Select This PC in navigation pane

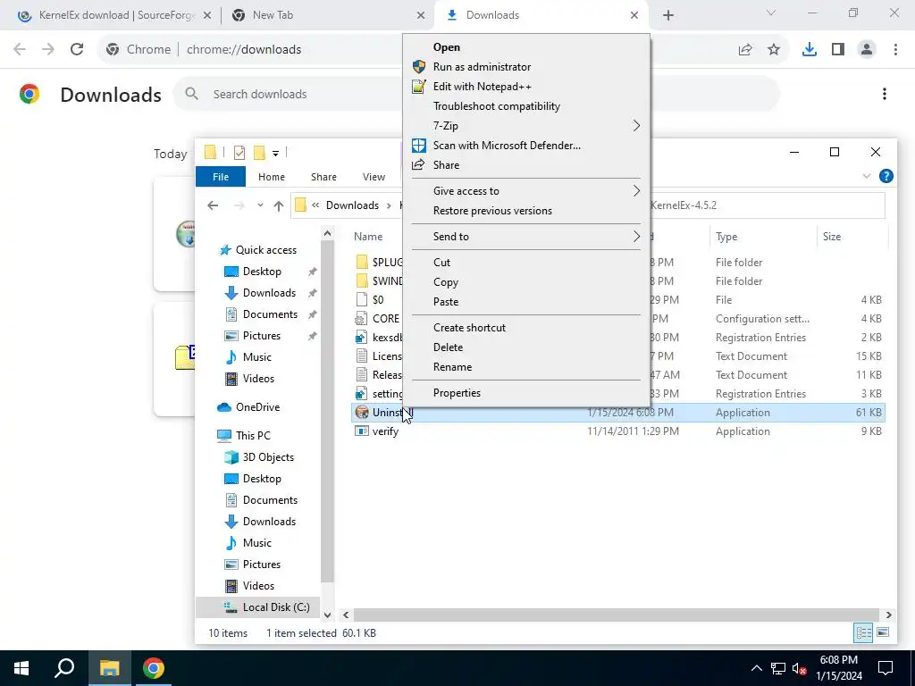[x=253, y=436]
